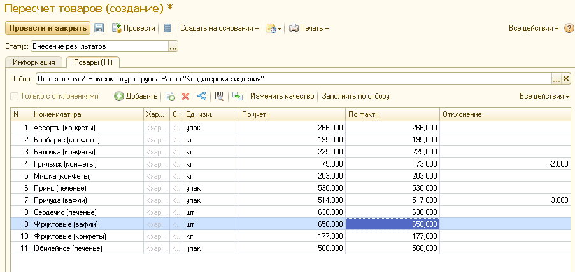Open the Печать print menu
The height and width of the screenshot is (272, 575).
[309, 28]
